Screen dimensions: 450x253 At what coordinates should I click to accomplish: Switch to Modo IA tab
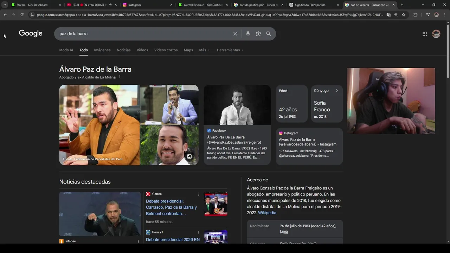point(66,50)
